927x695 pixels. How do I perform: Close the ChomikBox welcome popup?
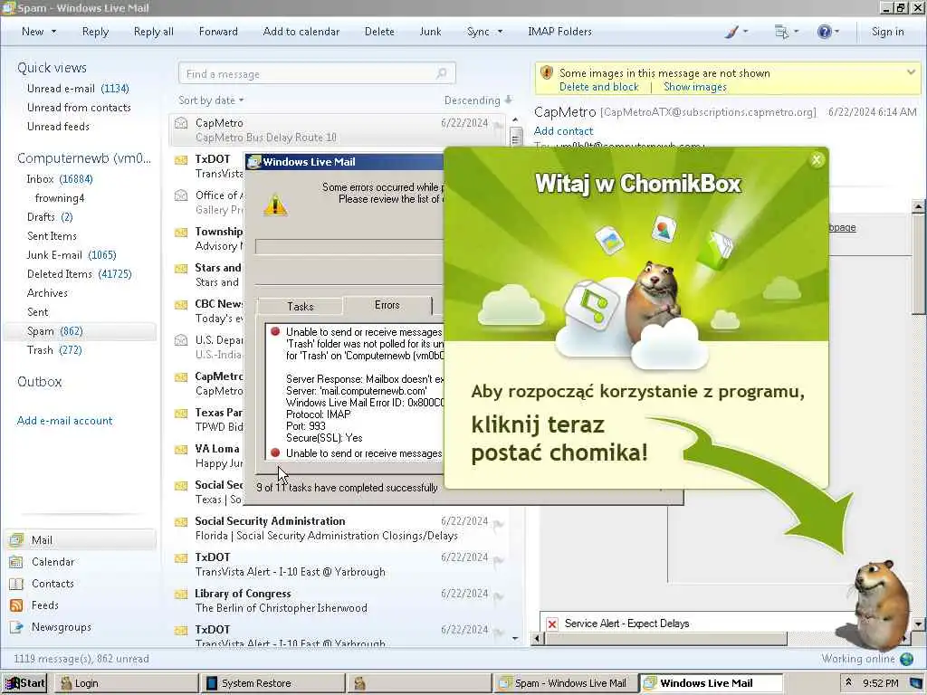pyautogui.click(x=817, y=159)
